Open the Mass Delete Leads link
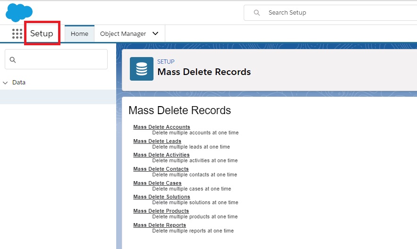Screen dimensions: 417x249 [157, 141]
